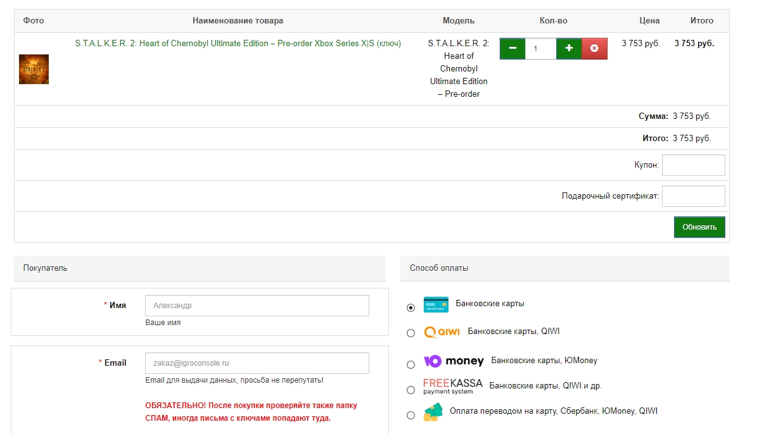The image size is (757, 434).
Task: Decrease quantity with the minus button
Action: tap(512, 49)
